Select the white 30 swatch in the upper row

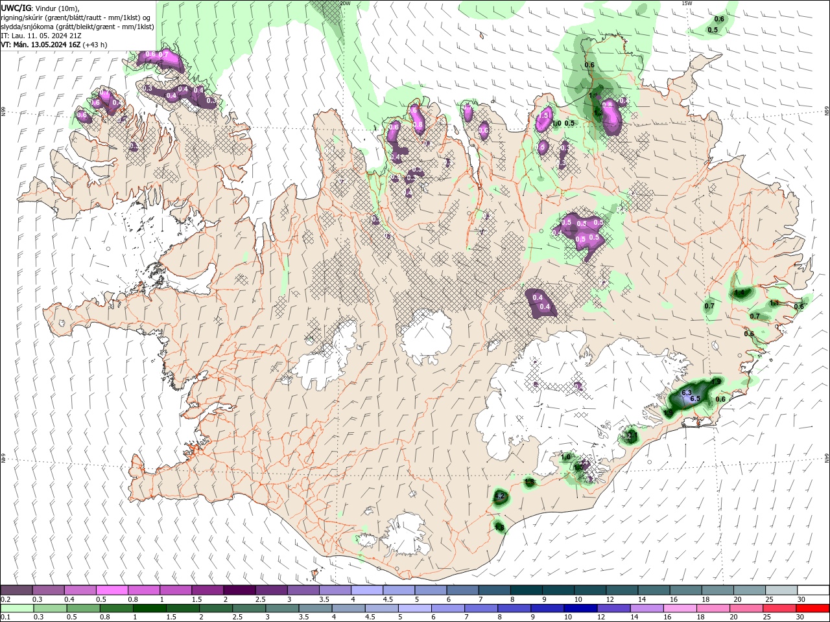pyautogui.click(x=813, y=590)
